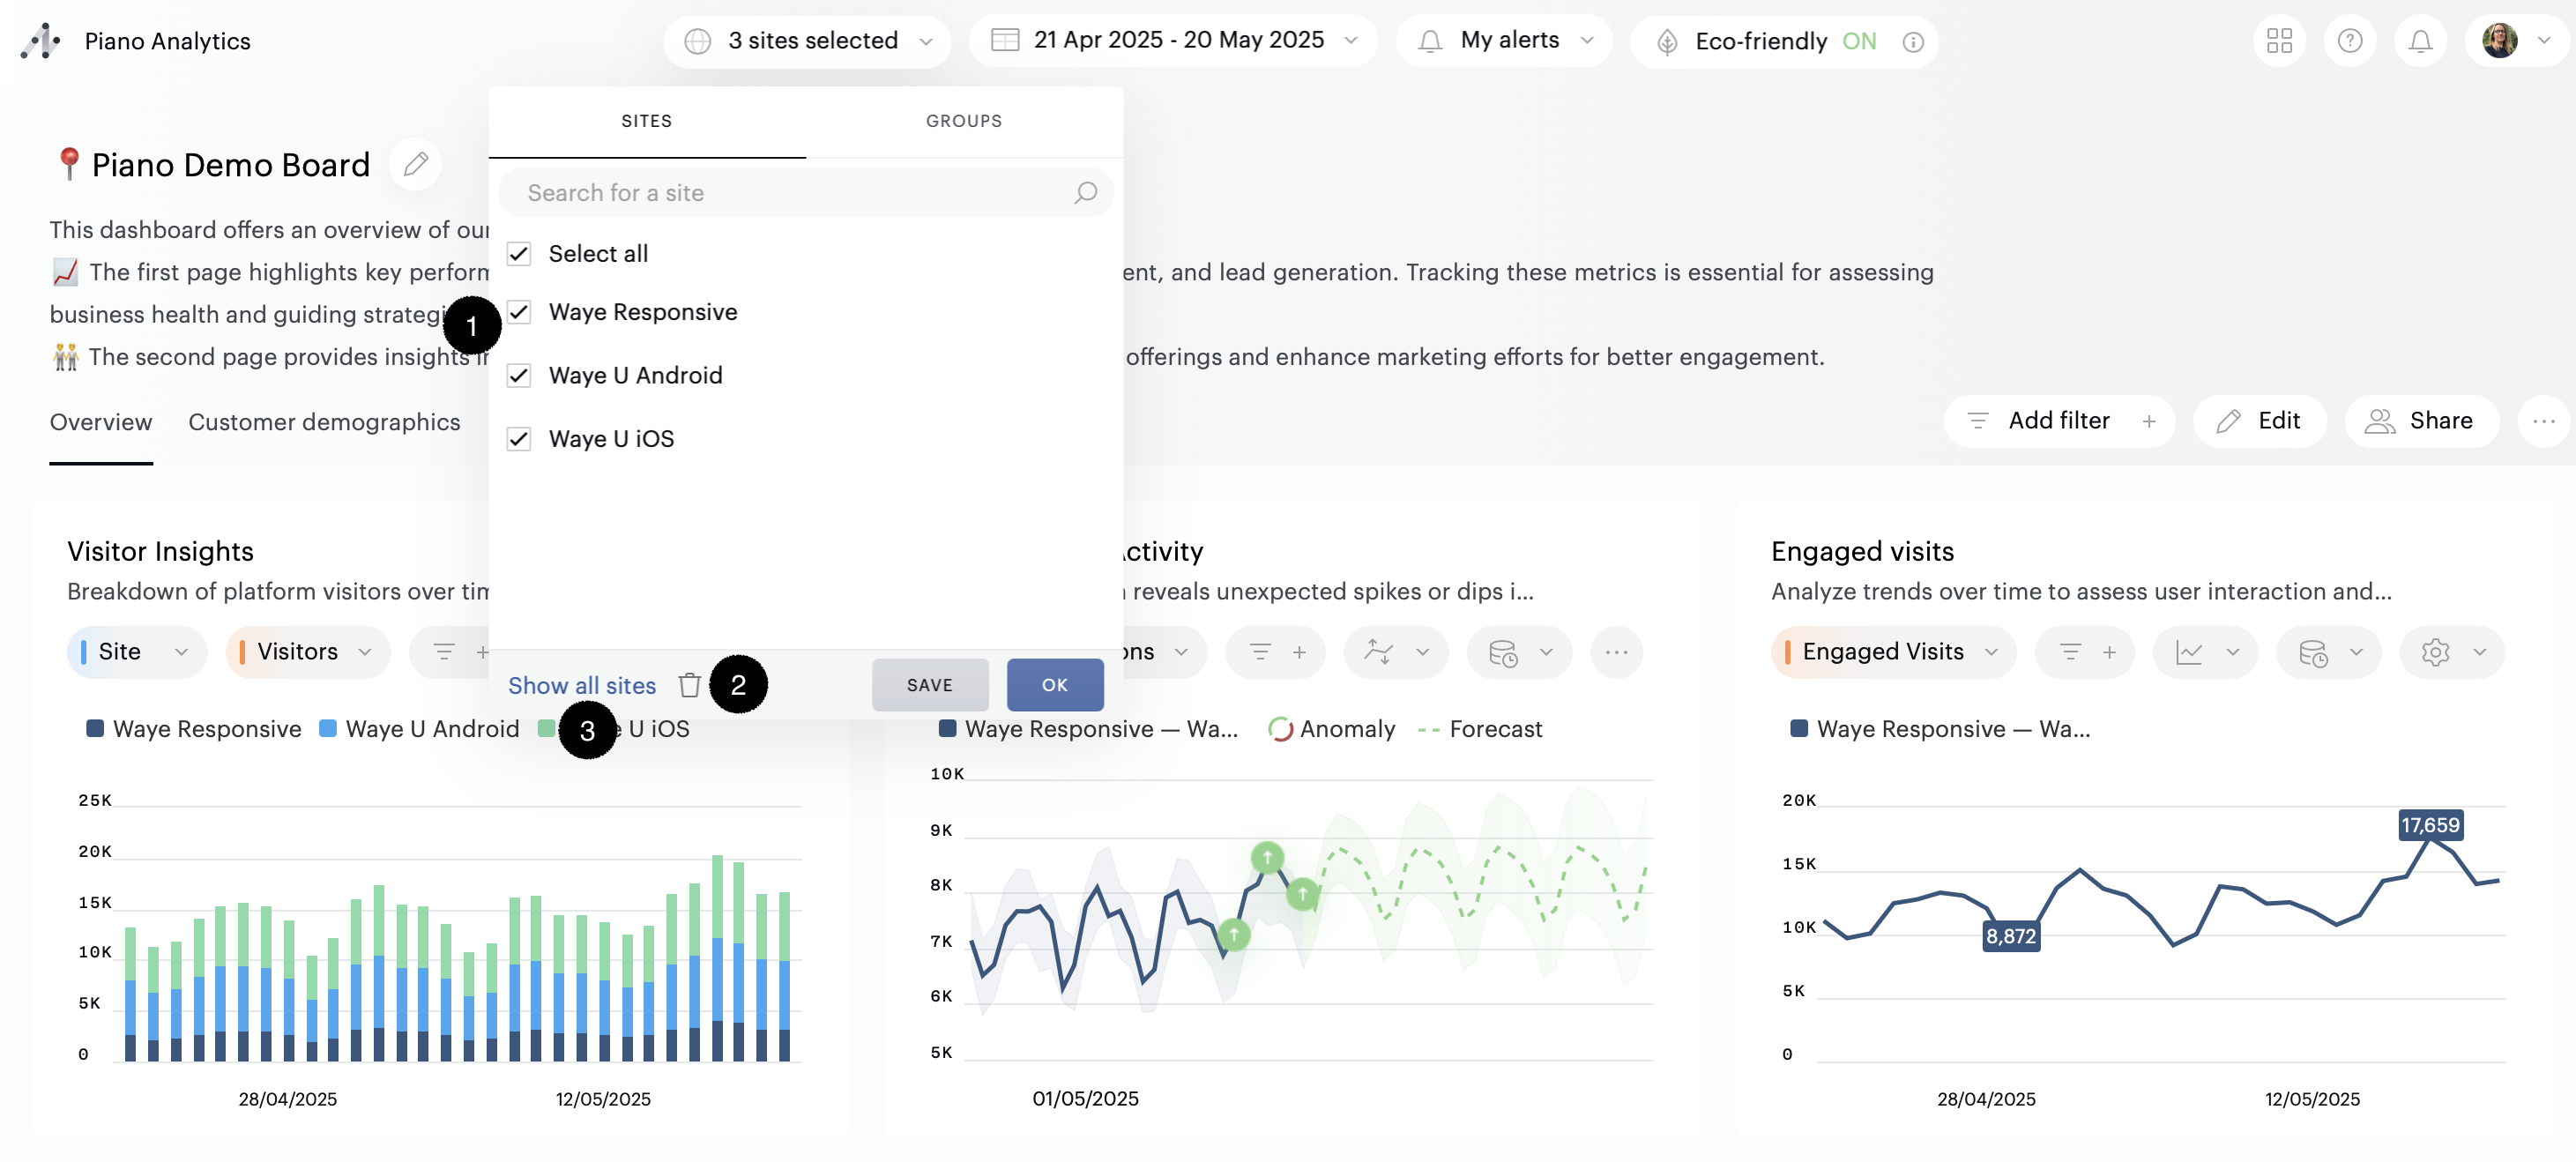Click the search magnifier icon in site search
This screenshot has height=1162, width=2576.
(1085, 192)
